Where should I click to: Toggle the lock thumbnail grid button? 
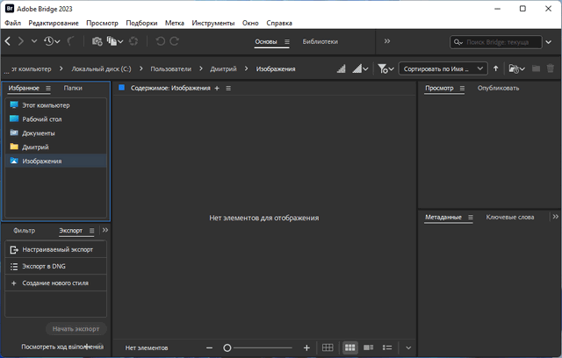click(x=328, y=347)
